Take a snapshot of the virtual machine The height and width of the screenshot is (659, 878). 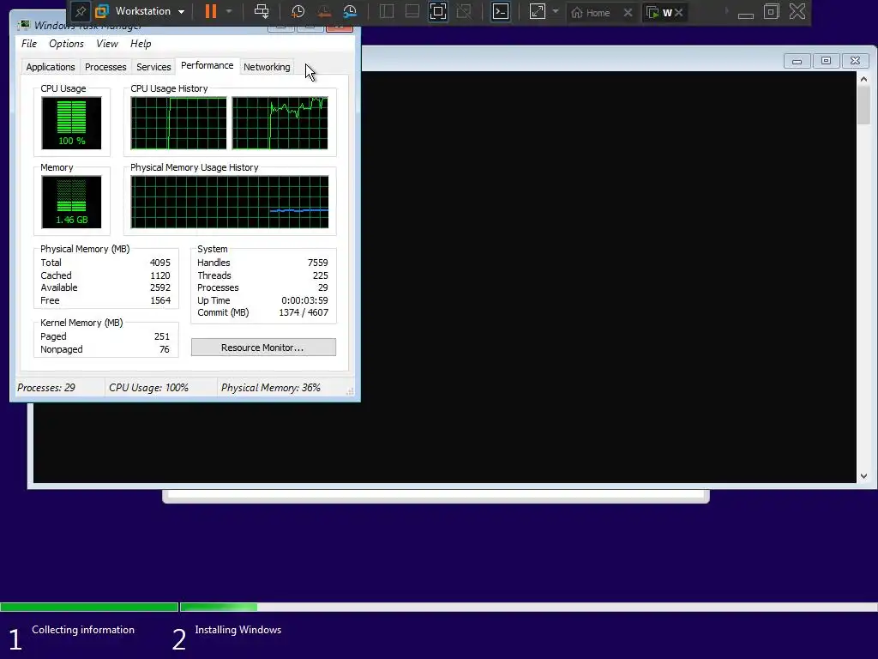[x=298, y=11]
